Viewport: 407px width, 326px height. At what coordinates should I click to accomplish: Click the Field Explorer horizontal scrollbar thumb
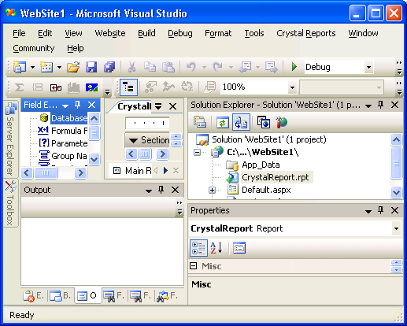[46, 173]
